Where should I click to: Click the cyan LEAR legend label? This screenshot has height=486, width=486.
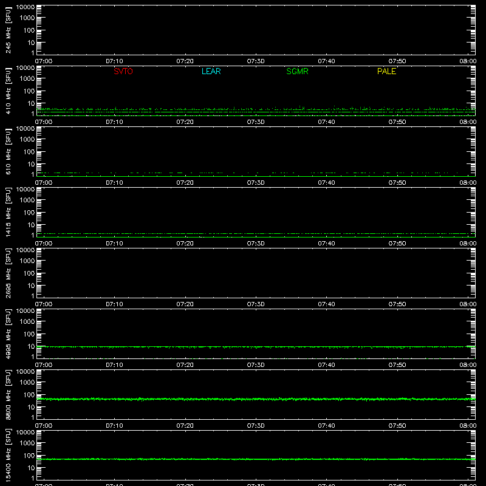pyautogui.click(x=211, y=71)
